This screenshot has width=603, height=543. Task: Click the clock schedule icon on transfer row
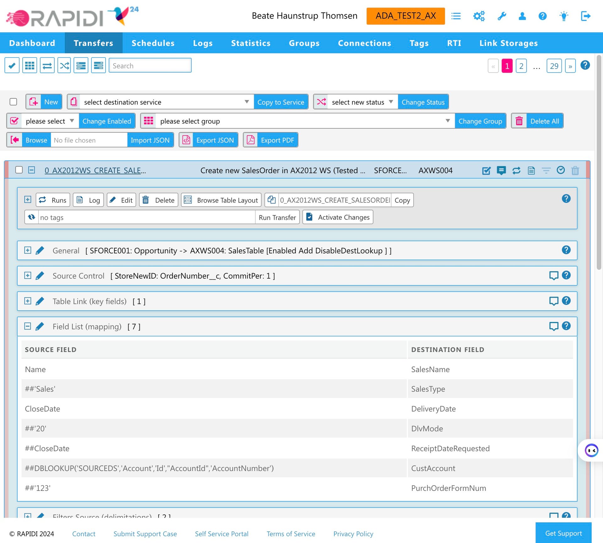(561, 170)
